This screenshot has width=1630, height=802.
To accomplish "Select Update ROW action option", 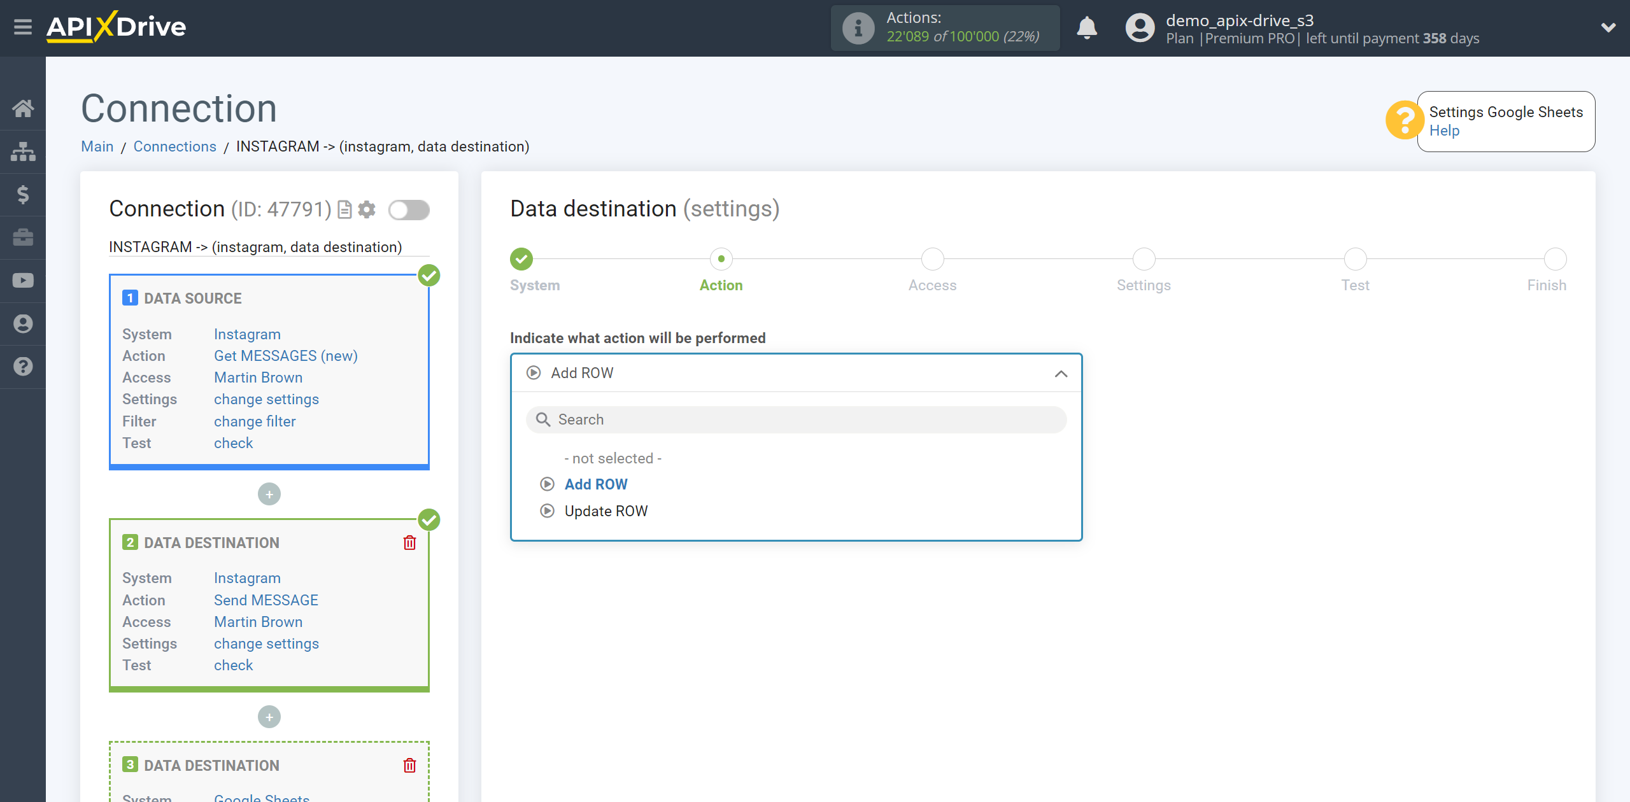I will coord(606,510).
